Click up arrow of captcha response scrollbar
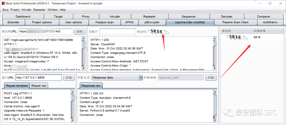This screenshot has width=286, height=125. (x=215, y=38)
